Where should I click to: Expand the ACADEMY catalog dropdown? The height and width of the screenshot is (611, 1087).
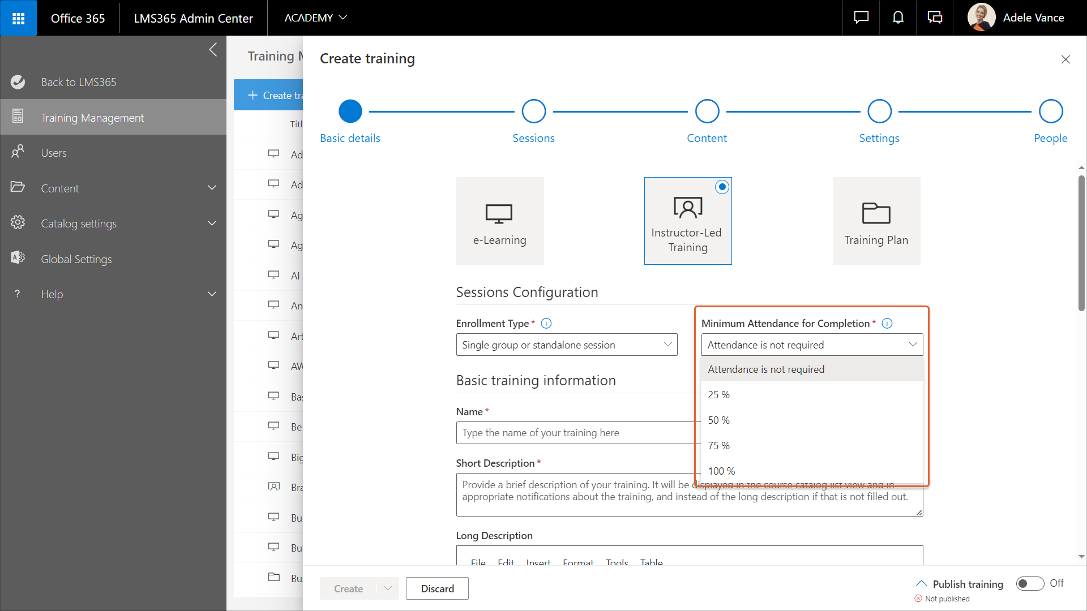[315, 18]
